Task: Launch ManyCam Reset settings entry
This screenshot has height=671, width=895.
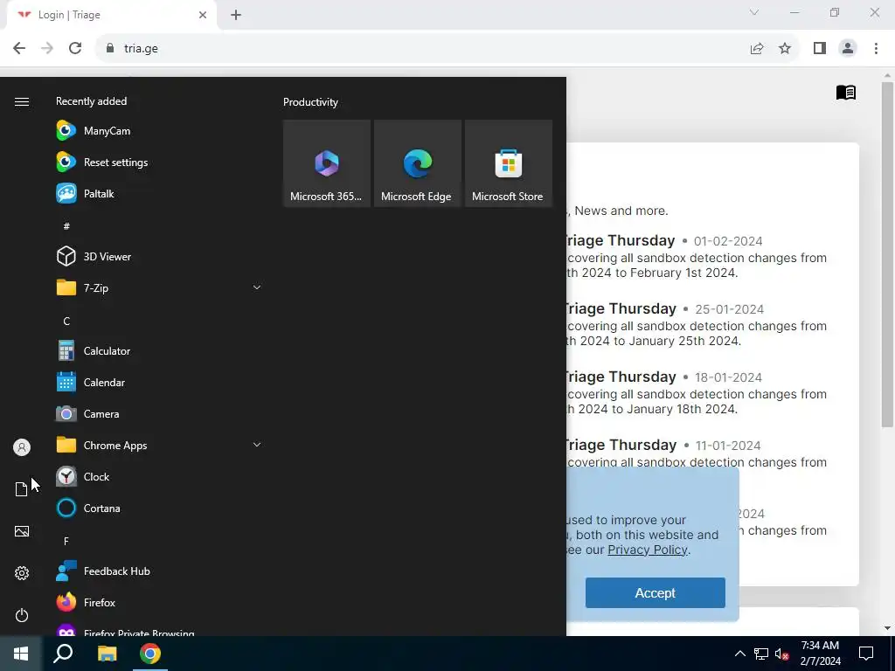Action: (x=159, y=162)
